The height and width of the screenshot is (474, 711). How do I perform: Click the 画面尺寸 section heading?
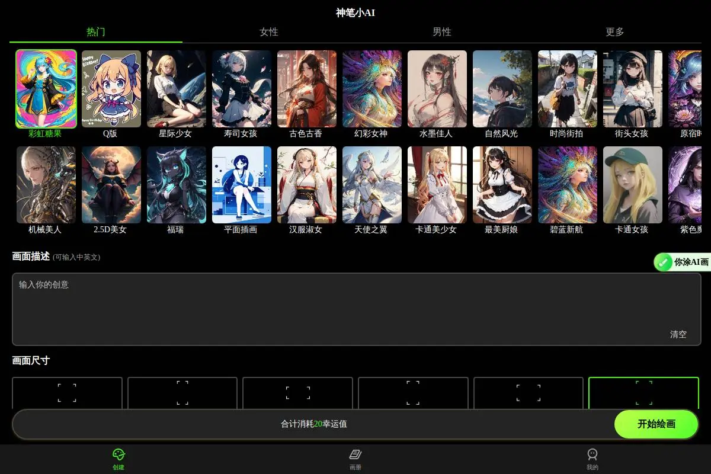tap(31, 360)
